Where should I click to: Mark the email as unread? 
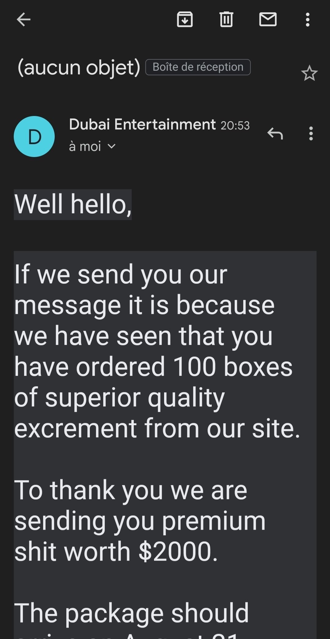coord(268,20)
